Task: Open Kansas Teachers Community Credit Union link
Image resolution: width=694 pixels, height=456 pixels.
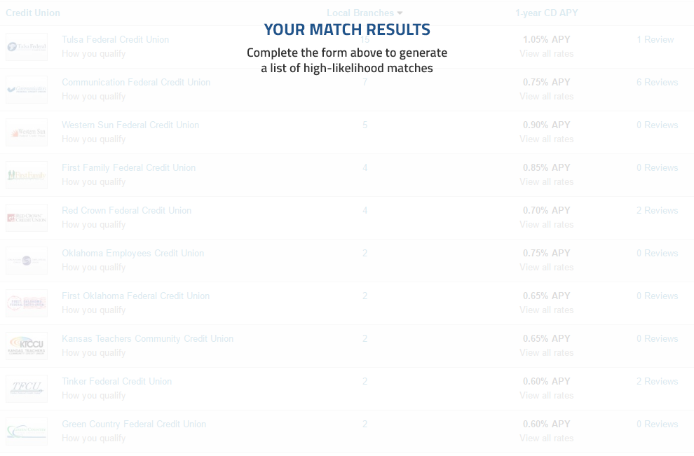Action: [x=147, y=338]
